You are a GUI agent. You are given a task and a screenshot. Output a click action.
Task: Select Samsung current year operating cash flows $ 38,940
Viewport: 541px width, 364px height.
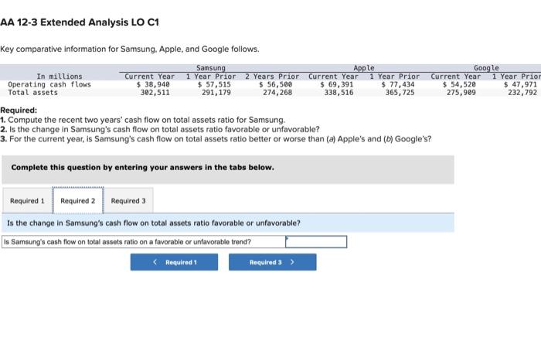[153, 84]
